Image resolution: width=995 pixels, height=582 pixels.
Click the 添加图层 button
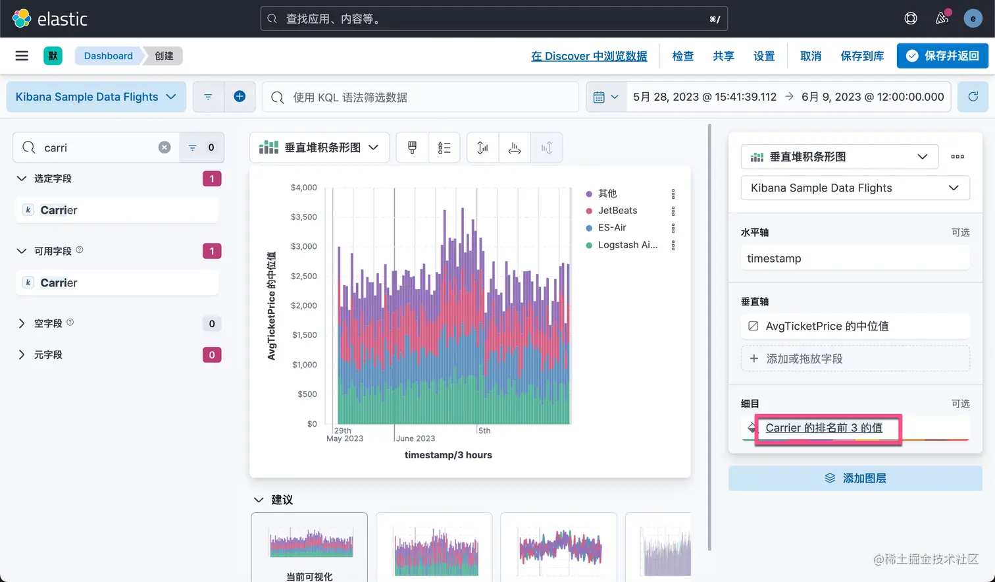tap(855, 478)
